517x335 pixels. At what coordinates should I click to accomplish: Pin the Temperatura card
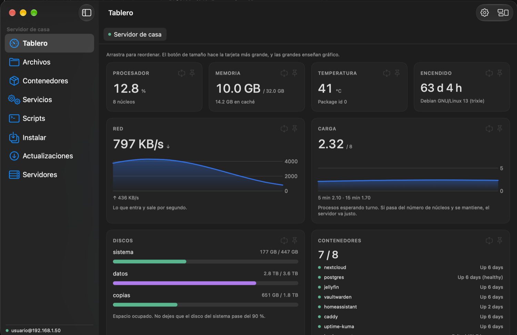point(397,73)
